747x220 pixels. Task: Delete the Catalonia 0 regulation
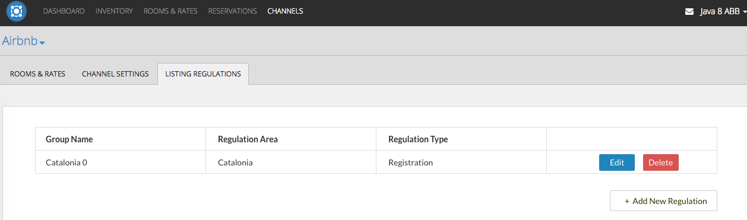[660, 162]
